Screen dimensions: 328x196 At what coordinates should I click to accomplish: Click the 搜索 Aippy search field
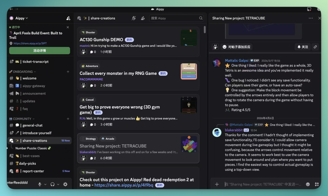(x=177, y=18)
